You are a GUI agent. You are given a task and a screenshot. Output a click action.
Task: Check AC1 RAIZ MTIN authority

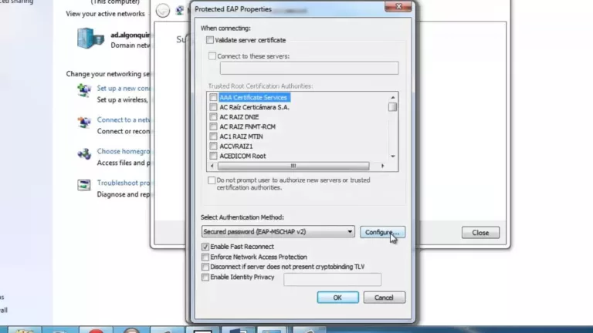[x=213, y=136]
